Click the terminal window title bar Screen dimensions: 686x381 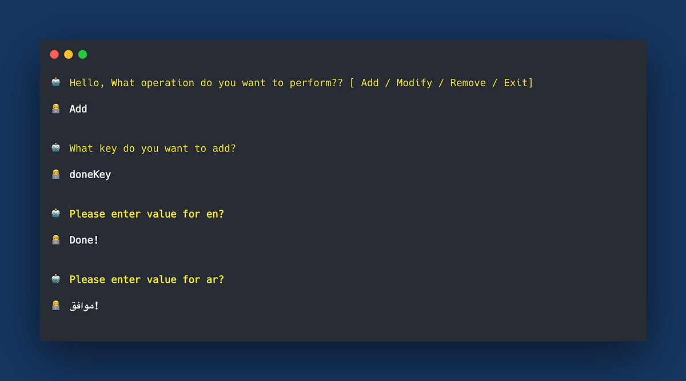click(x=343, y=54)
